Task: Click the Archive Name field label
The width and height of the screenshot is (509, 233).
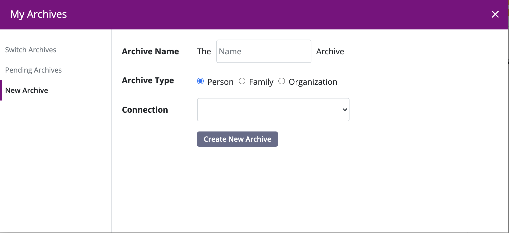Action: [150, 51]
